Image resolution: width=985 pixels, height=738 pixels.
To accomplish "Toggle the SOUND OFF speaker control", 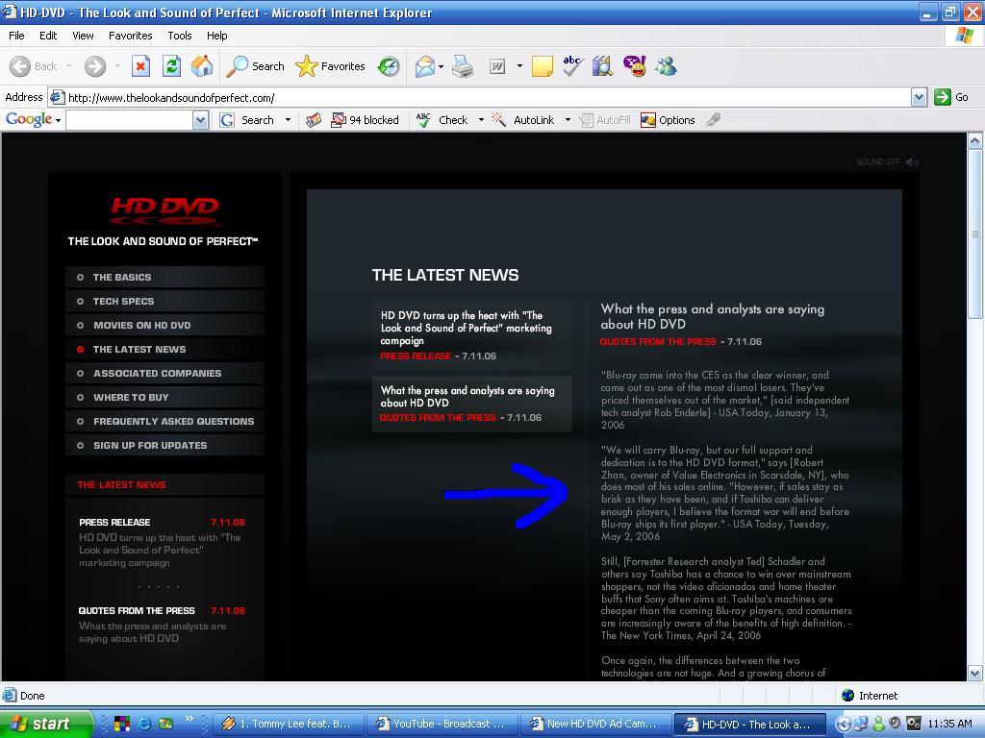I will pos(912,161).
